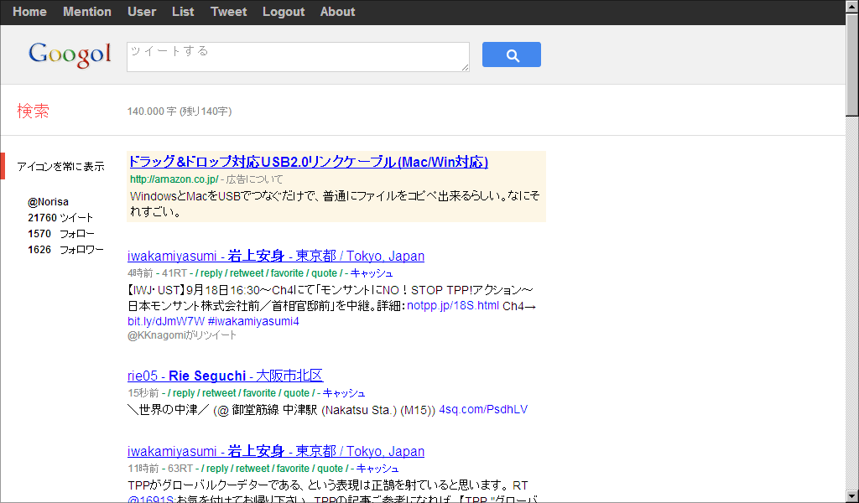
Task: Open the USB2.0リンクケーブル ad title link
Action: click(309, 162)
